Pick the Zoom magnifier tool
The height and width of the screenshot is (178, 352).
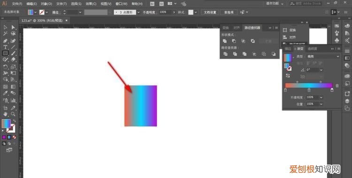click(x=13, y=114)
